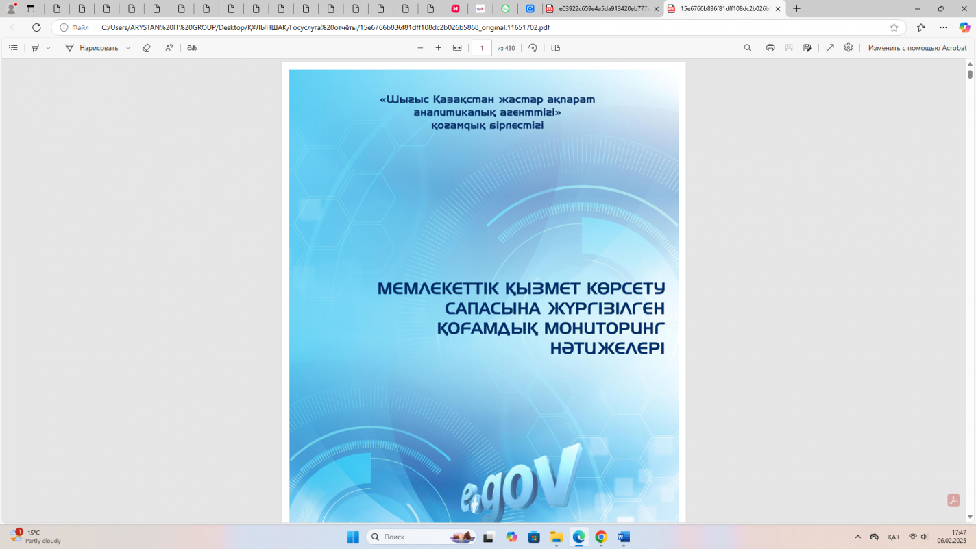Screen dimensions: 976x549
Task: Toggle fit to width view
Action: click(457, 48)
